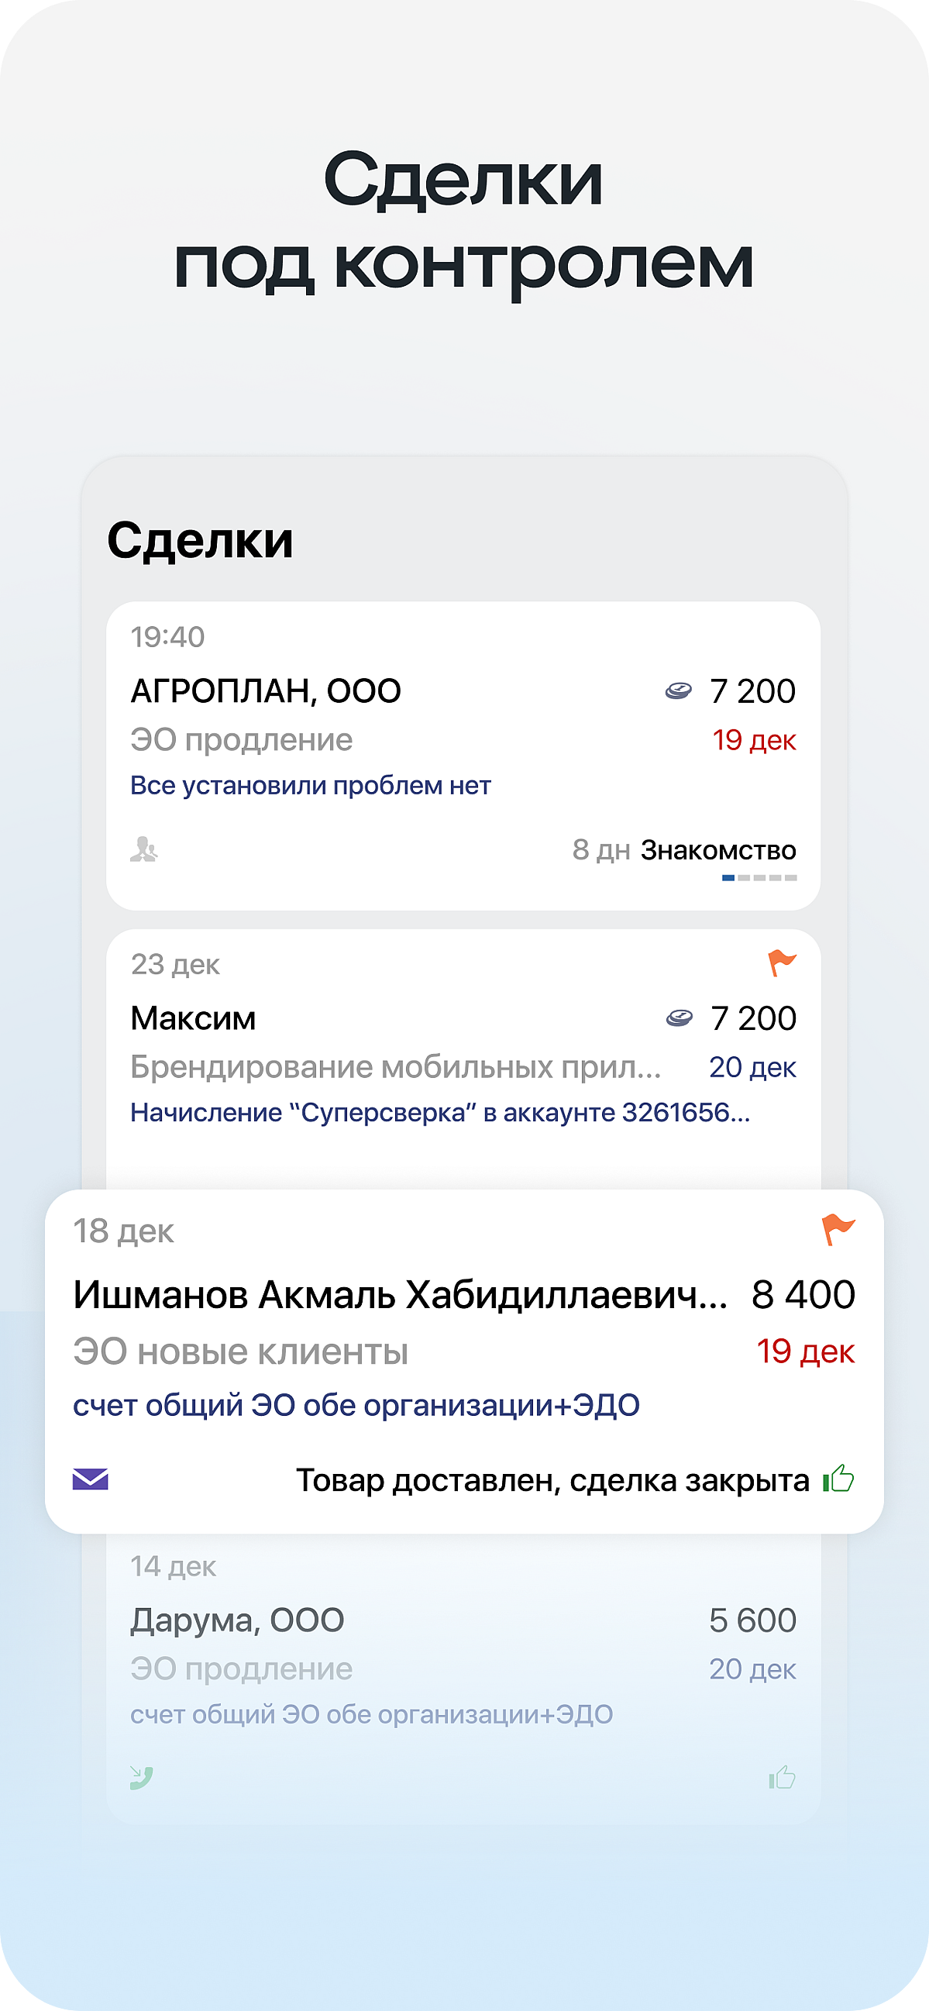This screenshot has height=2011, width=929.
Task: Click the note 'Все установили проблем нет'
Action: 311,785
